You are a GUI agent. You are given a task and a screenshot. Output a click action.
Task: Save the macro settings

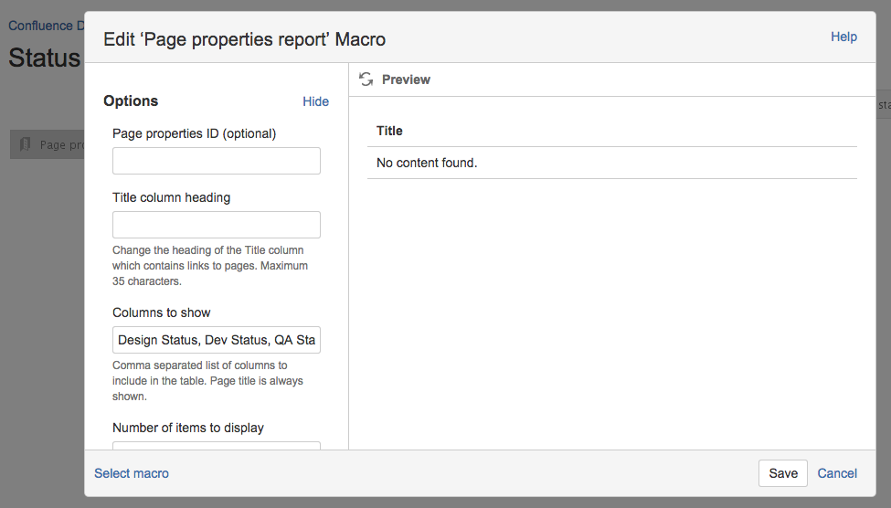[782, 473]
